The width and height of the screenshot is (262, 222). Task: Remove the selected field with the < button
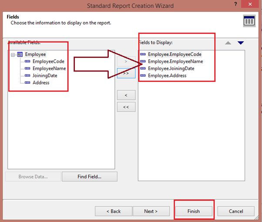click(x=126, y=95)
